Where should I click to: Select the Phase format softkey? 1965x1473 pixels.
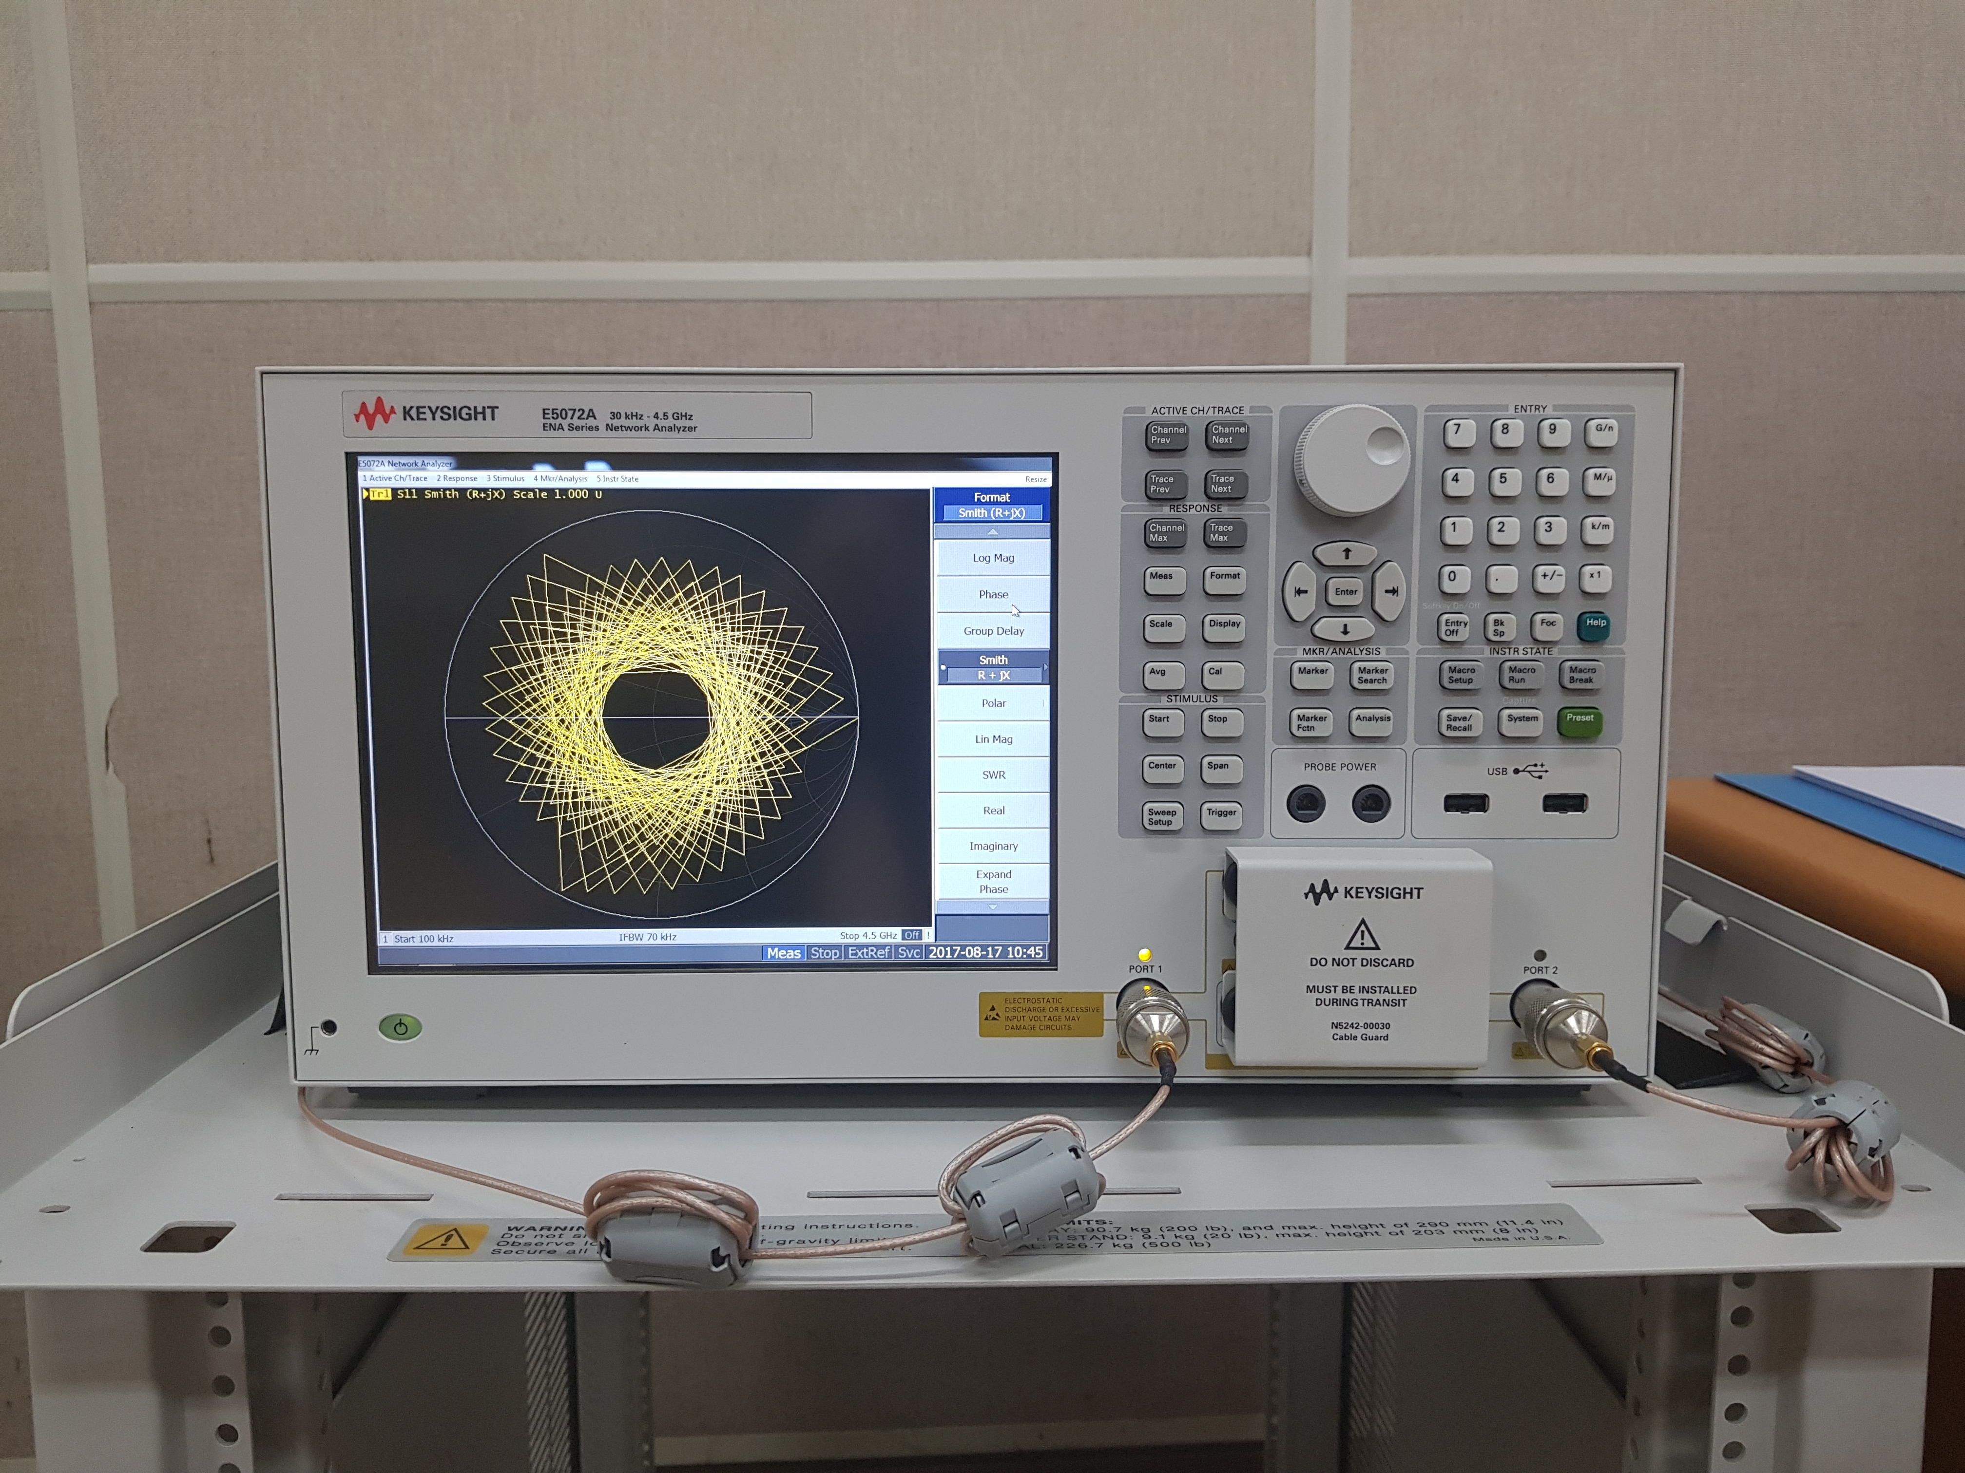(993, 594)
